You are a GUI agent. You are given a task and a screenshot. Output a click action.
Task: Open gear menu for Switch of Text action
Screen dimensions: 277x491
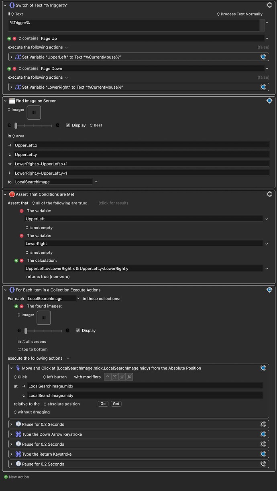pos(269,5)
